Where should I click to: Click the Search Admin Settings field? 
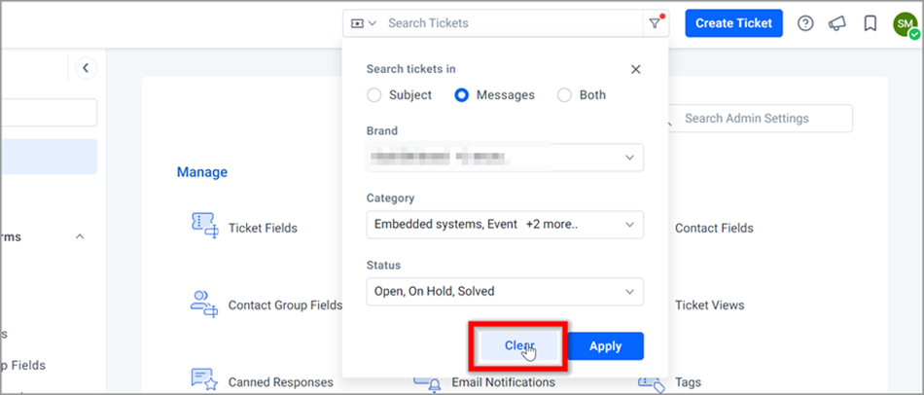[x=760, y=119]
